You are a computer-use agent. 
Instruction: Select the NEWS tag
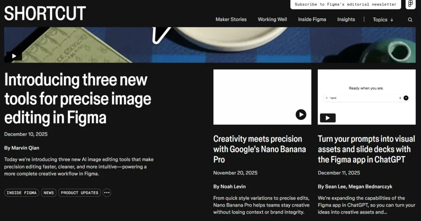click(x=49, y=193)
